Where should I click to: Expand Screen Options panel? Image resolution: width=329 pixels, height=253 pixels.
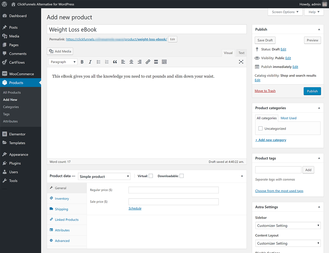point(285,12)
